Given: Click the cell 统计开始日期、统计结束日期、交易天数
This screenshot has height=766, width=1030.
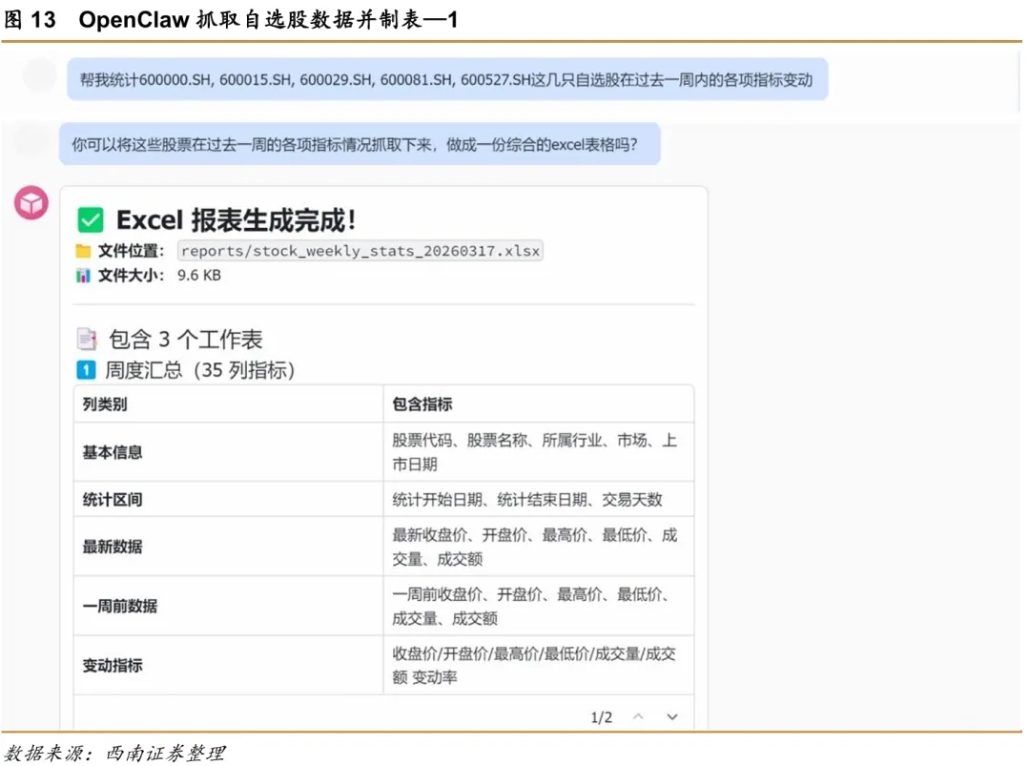Looking at the screenshot, I should pyautogui.click(x=539, y=499).
